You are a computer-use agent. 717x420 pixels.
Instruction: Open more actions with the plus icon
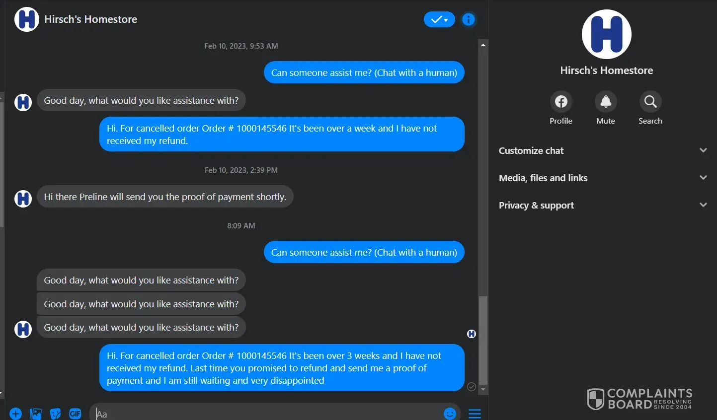(15, 414)
